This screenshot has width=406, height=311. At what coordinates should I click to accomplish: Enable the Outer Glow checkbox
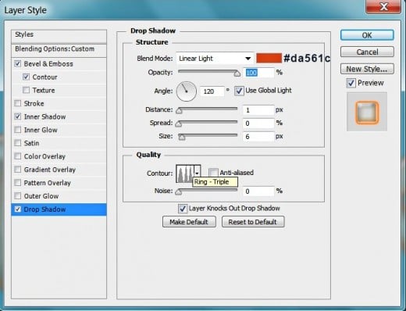click(x=18, y=196)
